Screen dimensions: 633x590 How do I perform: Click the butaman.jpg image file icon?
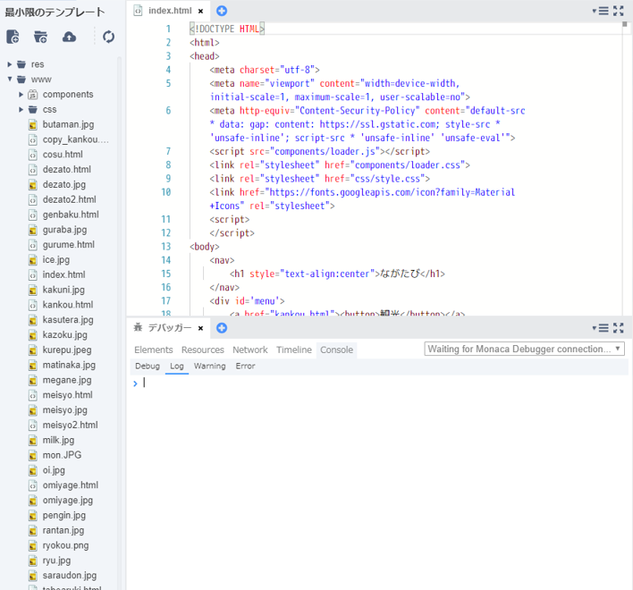pos(33,124)
